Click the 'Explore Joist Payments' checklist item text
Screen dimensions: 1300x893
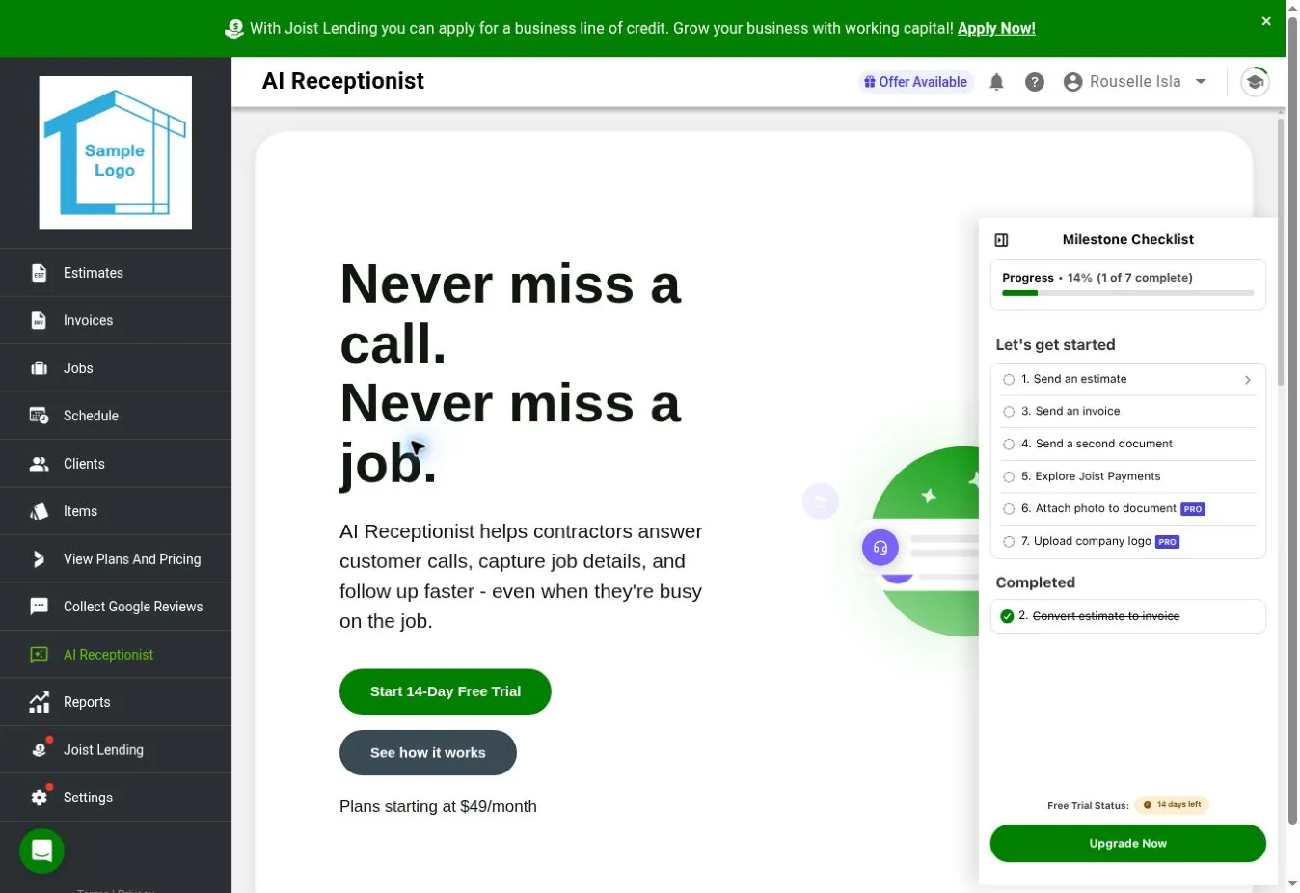point(1091,476)
